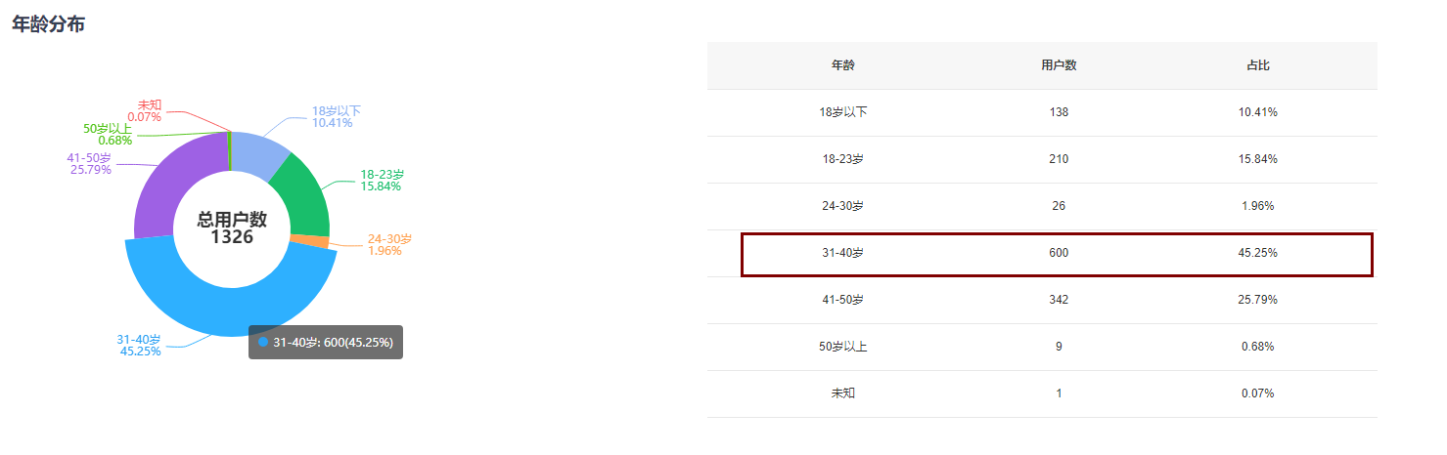Click the 41-50岁 label beside the chart
The width and height of the screenshot is (1447, 455).
(89, 158)
